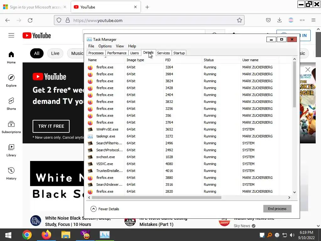Click the End process button
Viewport: 321px width, 241px height.
[x=277, y=209]
